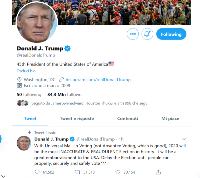Screen dimensions: 200x178
Task: Enable notifications with the bell icon
Action: pos(147,34)
